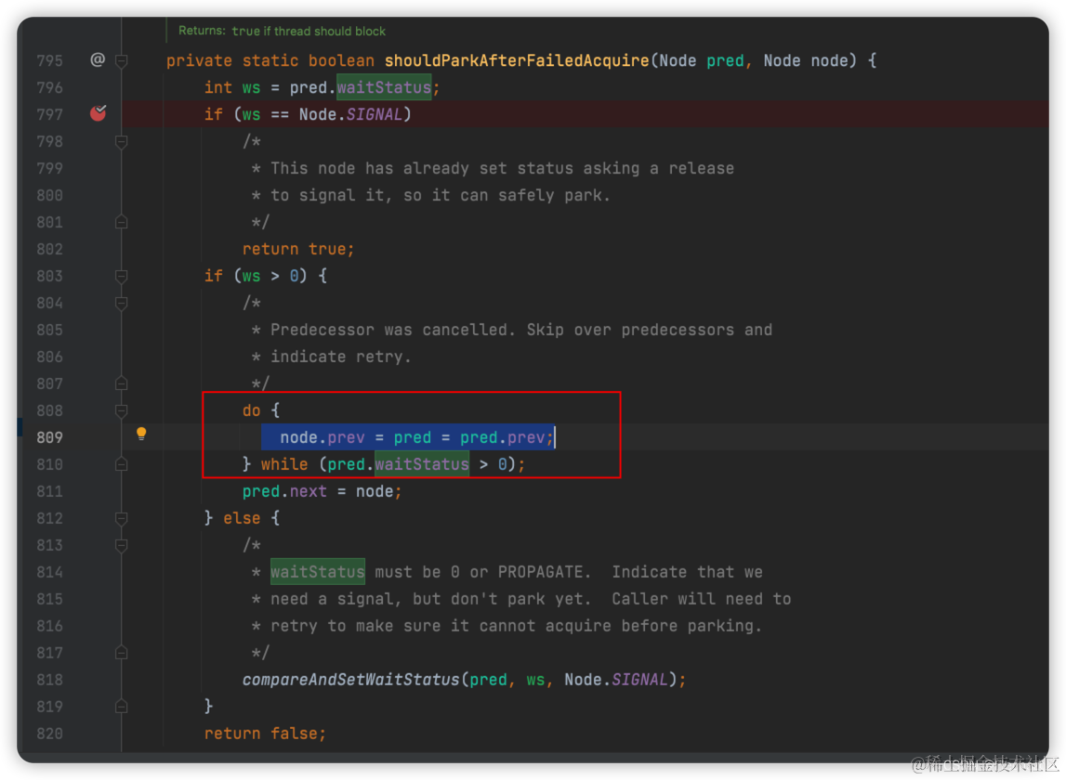The image size is (1066, 780).
Task: Click the comment fold end marker on line 807
Action: pyautogui.click(x=122, y=383)
